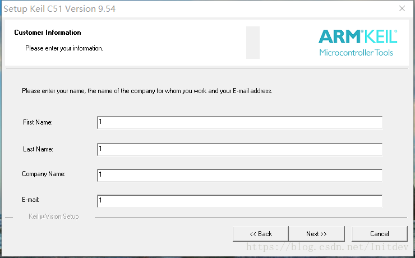Click the Customer Information heading
415x258 pixels.
[48, 33]
